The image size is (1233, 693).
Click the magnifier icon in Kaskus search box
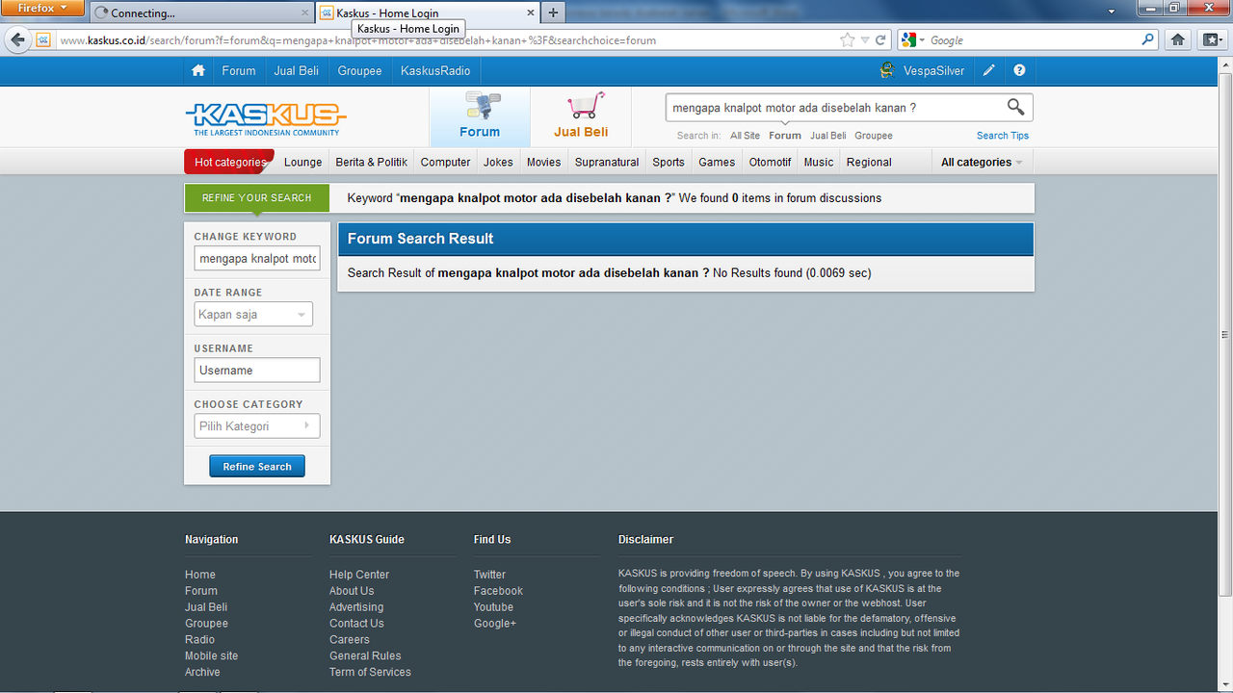tap(1016, 107)
